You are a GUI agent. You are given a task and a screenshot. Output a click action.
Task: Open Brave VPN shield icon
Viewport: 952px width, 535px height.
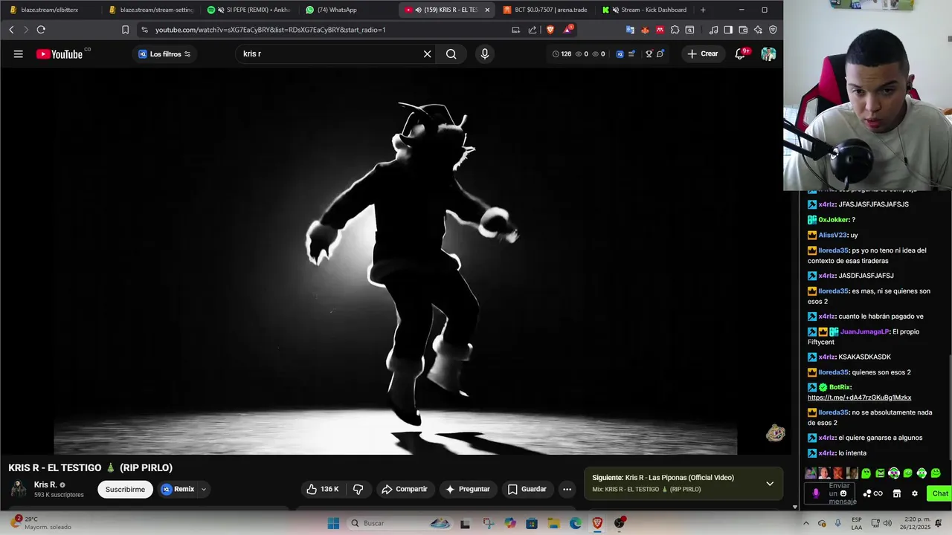tap(773, 30)
